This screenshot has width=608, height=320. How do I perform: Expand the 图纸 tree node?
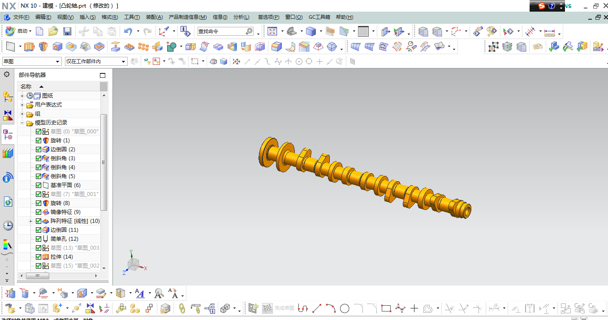tap(22, 96)
